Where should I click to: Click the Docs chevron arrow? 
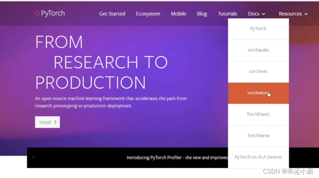(x=263, y=14)
